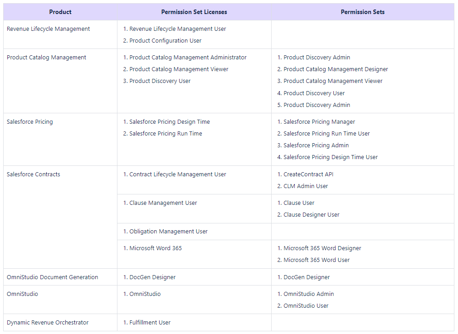Image resolution: width=458 pixels, height=334 pixels.
Task: Click Salesforce Pricing Run Time User
Action: 326,133
